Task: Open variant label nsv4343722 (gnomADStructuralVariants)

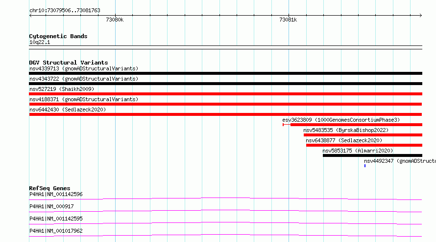Action: pos(84,79)
